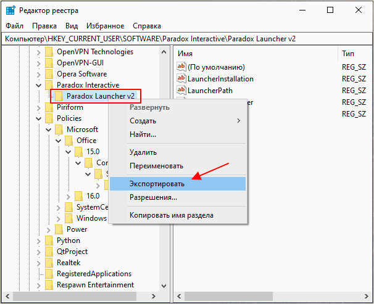Viewport: 374px width, 304px height.
Task: Open the Вид menu
Action: 72,26
